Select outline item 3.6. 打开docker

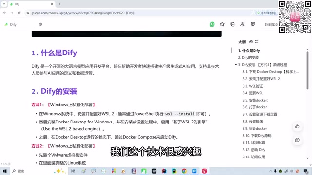point(254,107)
